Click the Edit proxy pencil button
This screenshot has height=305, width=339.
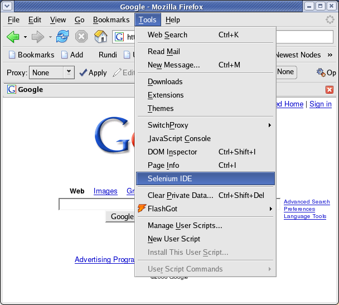click(x=124, y=72)
